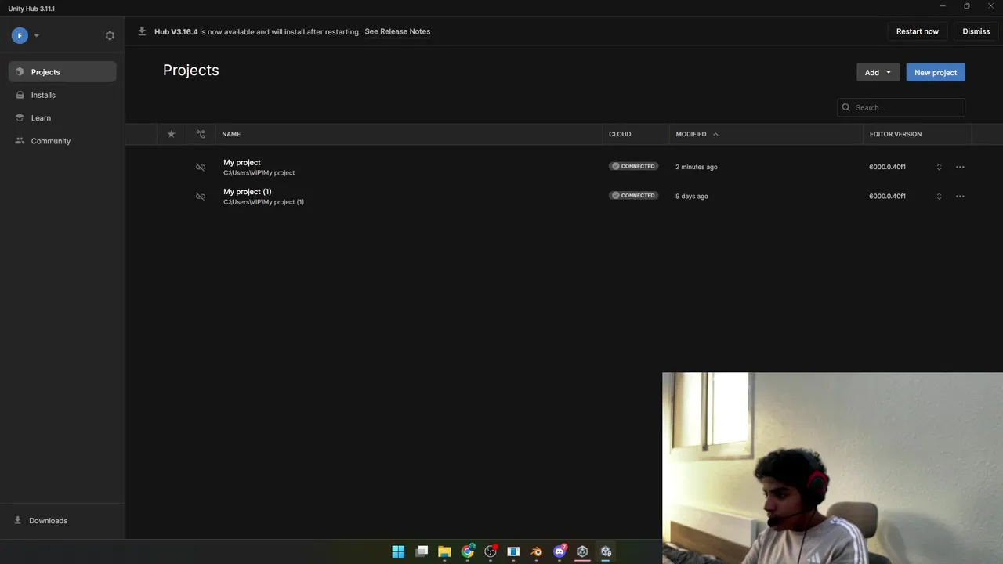
Task: Click the Restart now button
Action: coord(918,31)
